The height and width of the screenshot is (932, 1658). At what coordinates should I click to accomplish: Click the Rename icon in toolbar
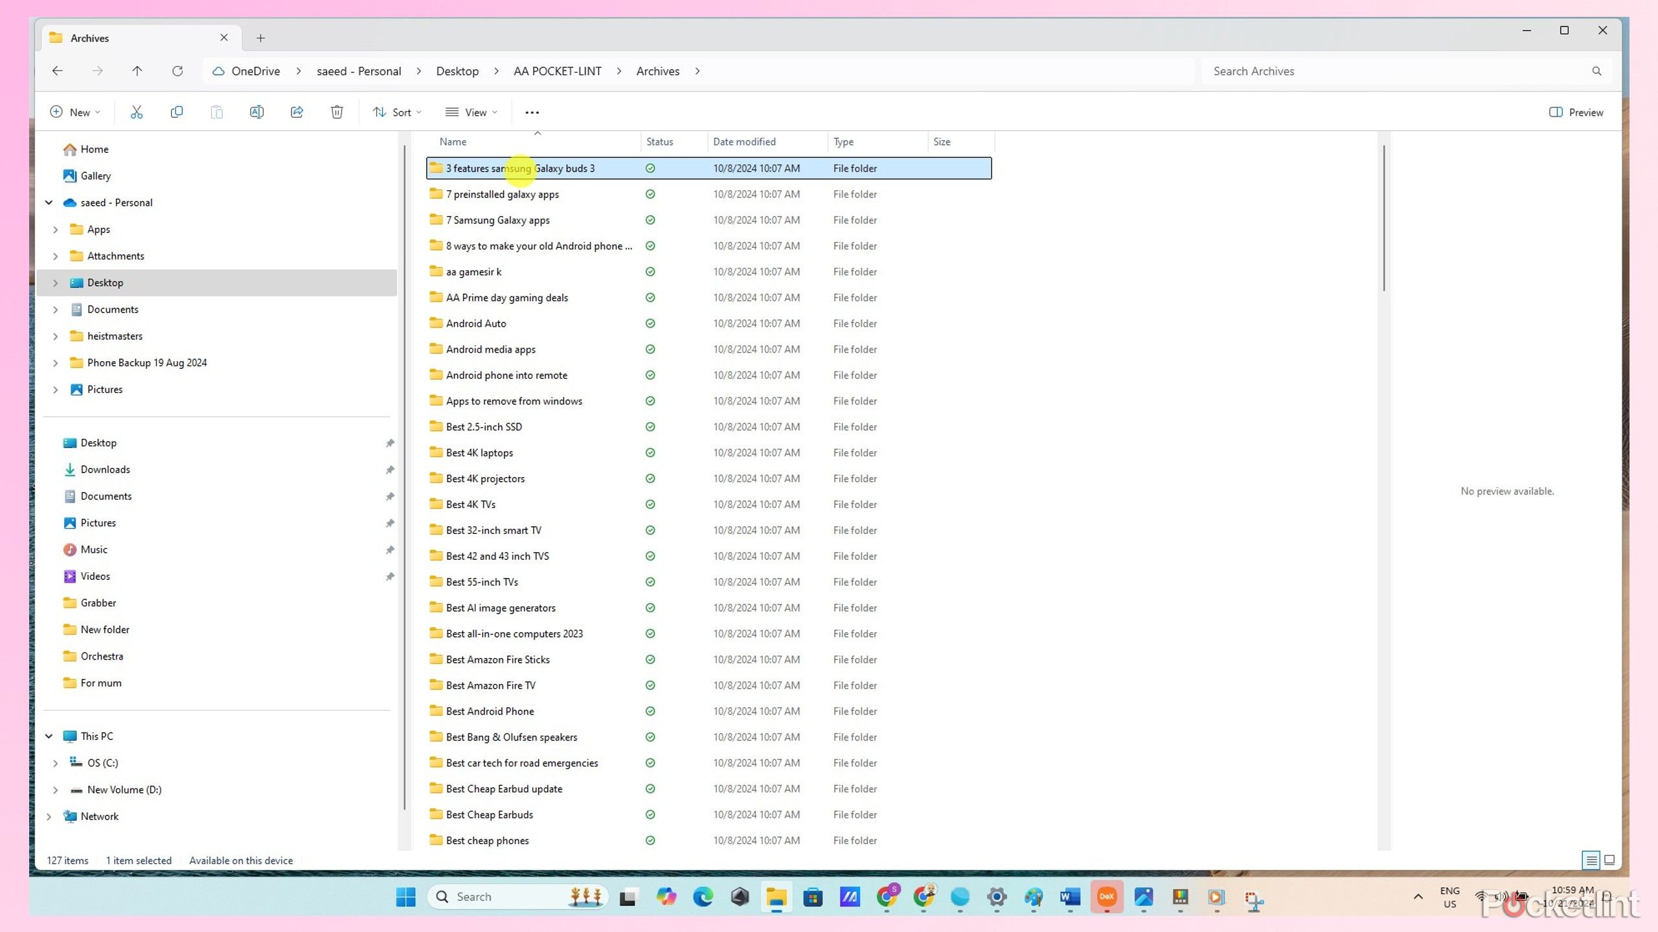(256, 112)
